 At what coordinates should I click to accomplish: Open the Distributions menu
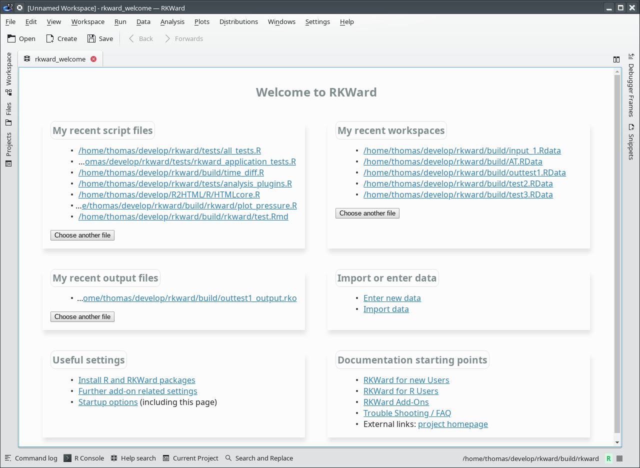coord(239,21)
